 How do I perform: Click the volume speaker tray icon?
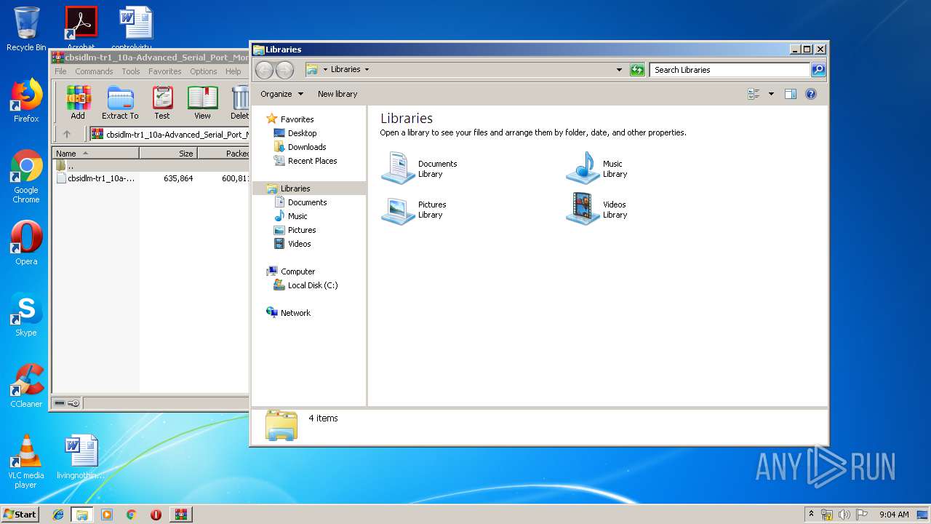coord(844,515)
